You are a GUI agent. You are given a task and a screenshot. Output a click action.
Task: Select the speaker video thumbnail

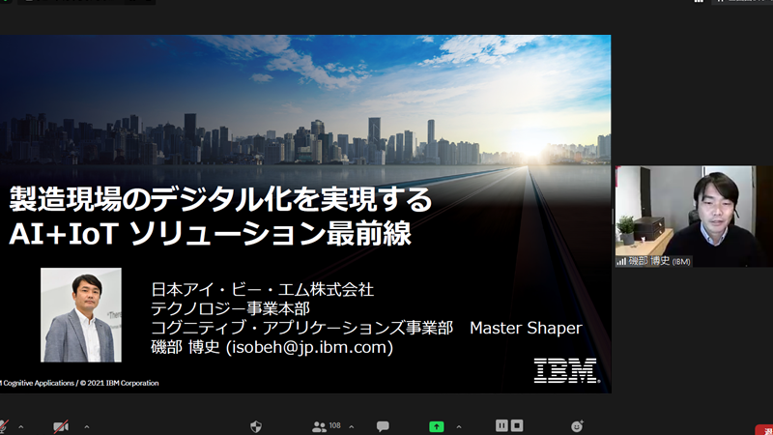click(x=694, y=217)
